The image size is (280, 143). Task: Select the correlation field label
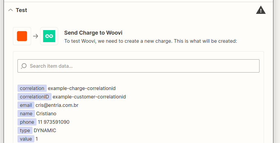point(32,88)
